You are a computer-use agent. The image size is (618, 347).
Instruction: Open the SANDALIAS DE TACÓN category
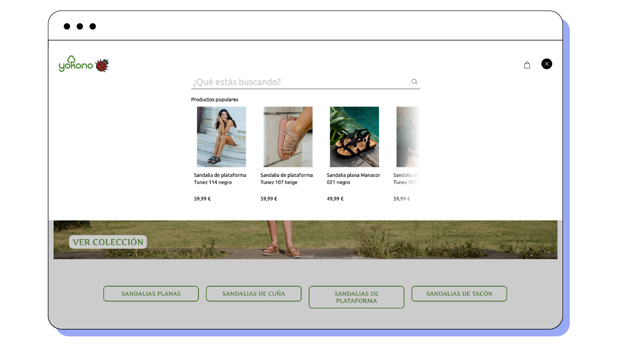459,294
